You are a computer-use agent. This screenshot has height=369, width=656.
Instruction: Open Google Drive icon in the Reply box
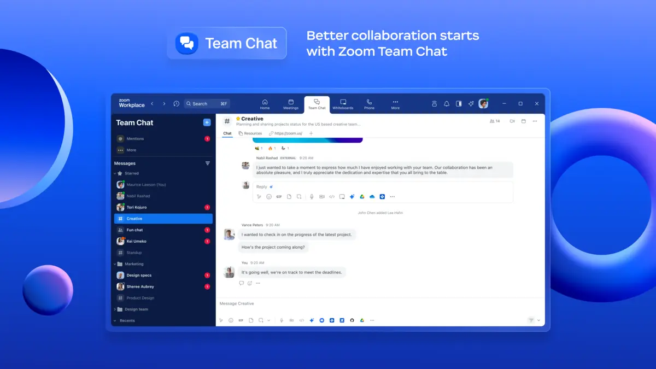(362, 197)
